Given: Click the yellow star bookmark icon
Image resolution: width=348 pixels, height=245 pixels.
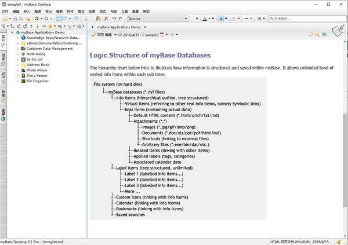Looking at the screenshot, I should pos(51,26).
